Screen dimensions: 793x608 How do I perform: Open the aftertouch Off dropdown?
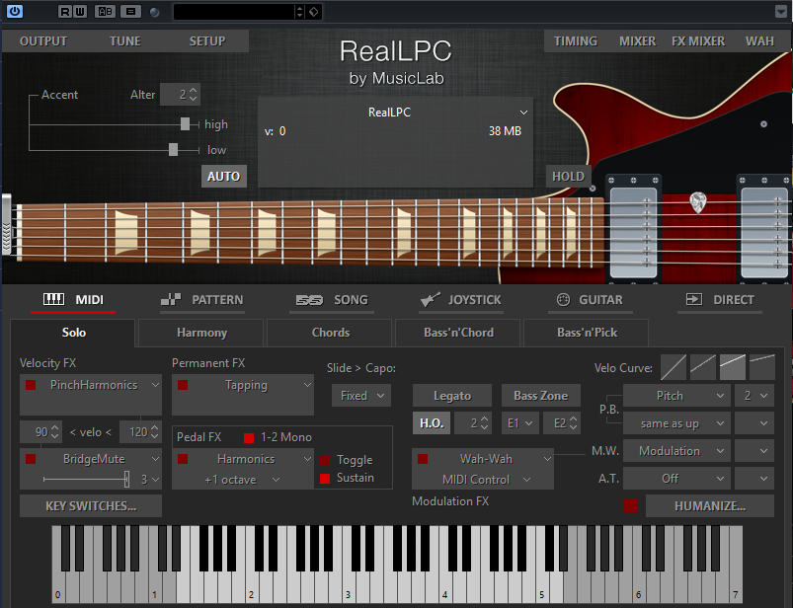tap(676, 478)
